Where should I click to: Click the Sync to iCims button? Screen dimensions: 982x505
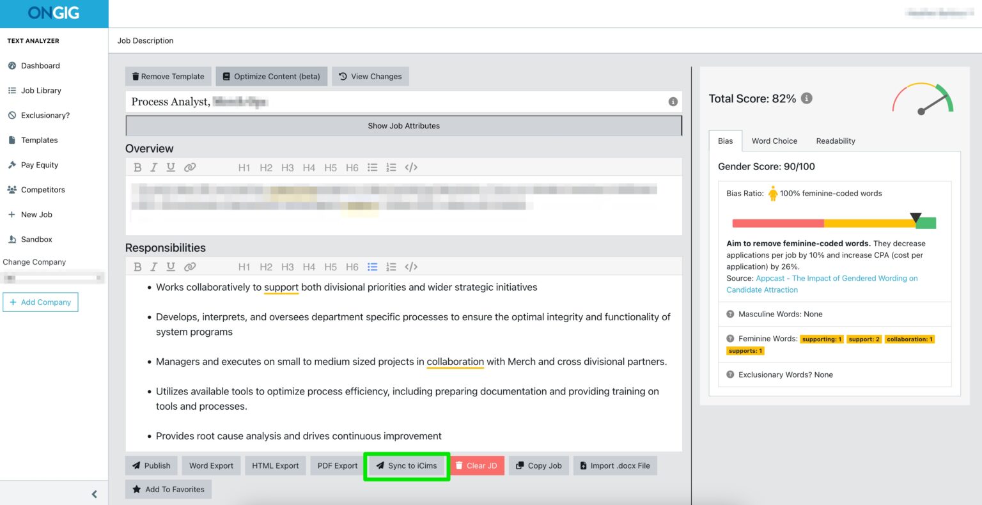(x=407, y=465)
